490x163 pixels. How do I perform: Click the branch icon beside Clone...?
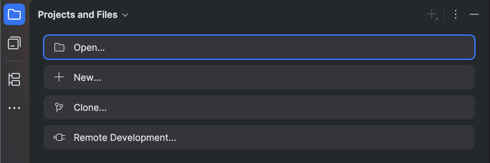[59, 107]
